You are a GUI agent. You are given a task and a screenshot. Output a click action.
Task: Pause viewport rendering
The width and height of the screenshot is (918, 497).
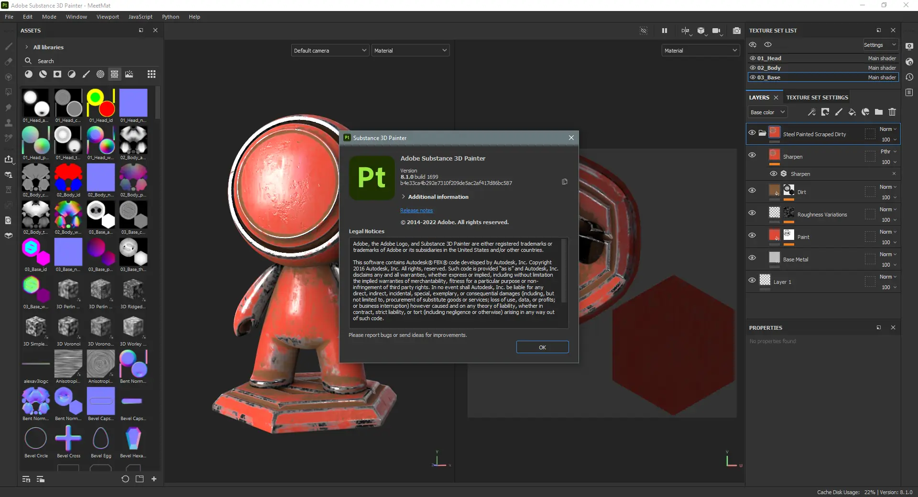tap(665, 31)
